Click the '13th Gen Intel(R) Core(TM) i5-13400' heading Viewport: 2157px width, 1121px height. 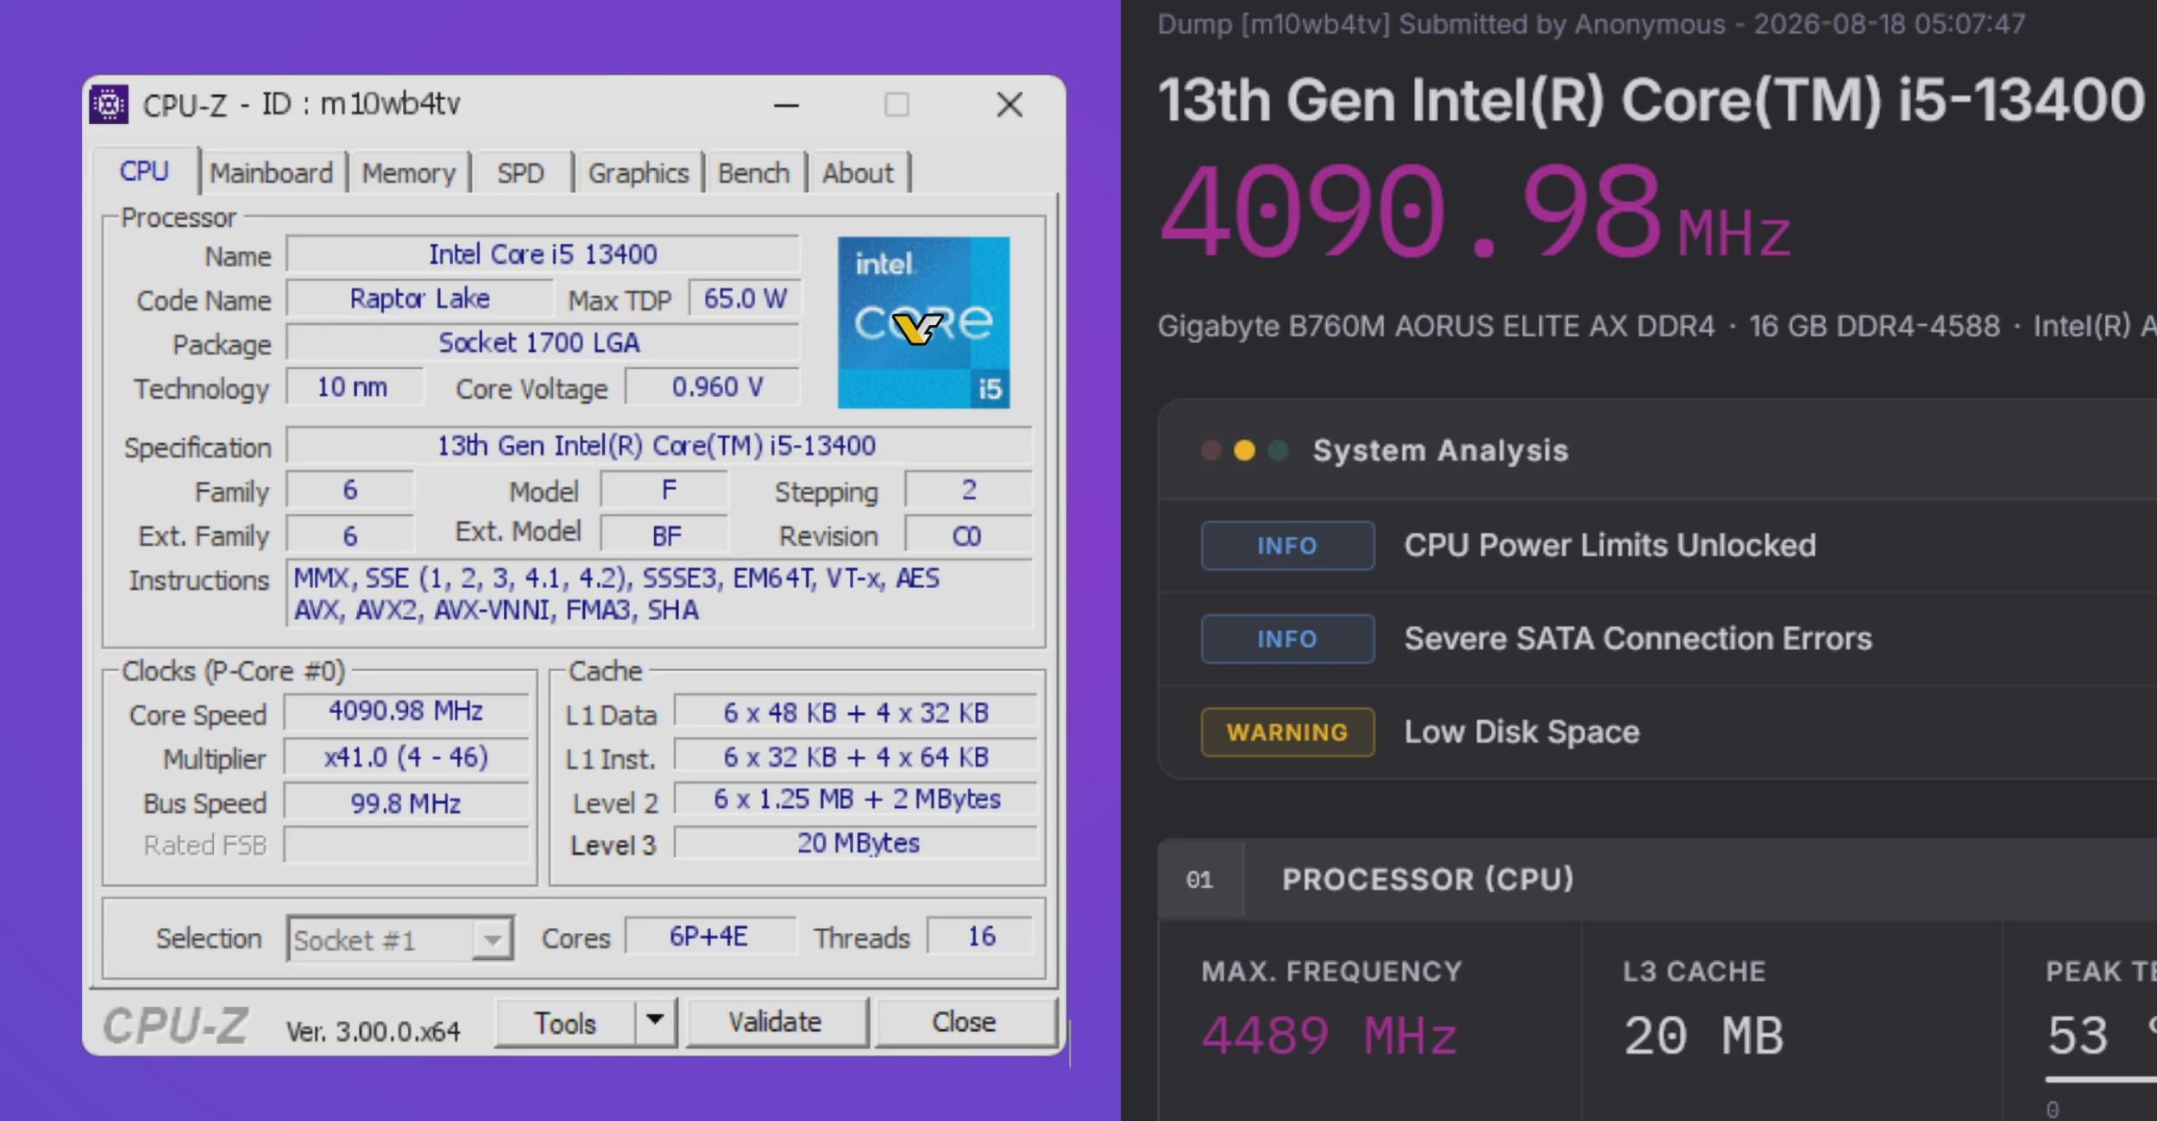point(1651,100)
